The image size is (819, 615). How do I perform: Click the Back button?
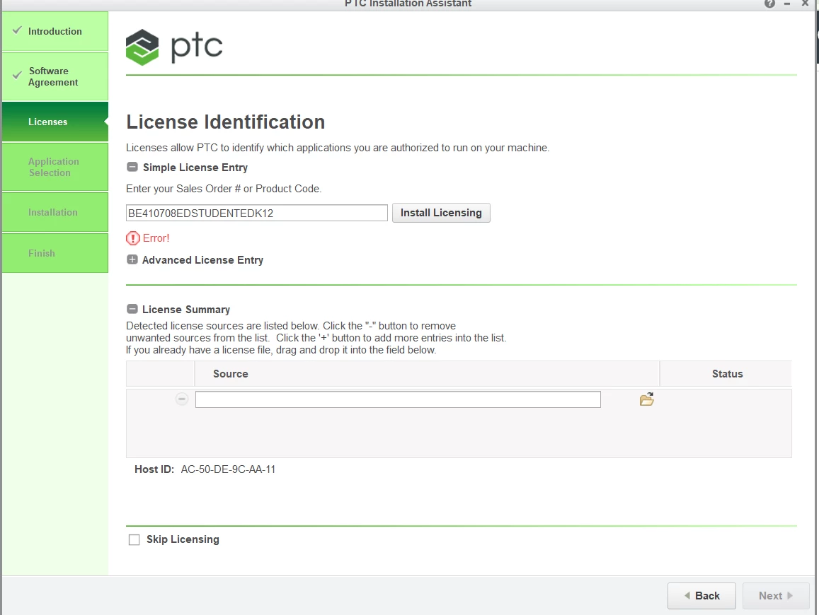coord(701,596)
